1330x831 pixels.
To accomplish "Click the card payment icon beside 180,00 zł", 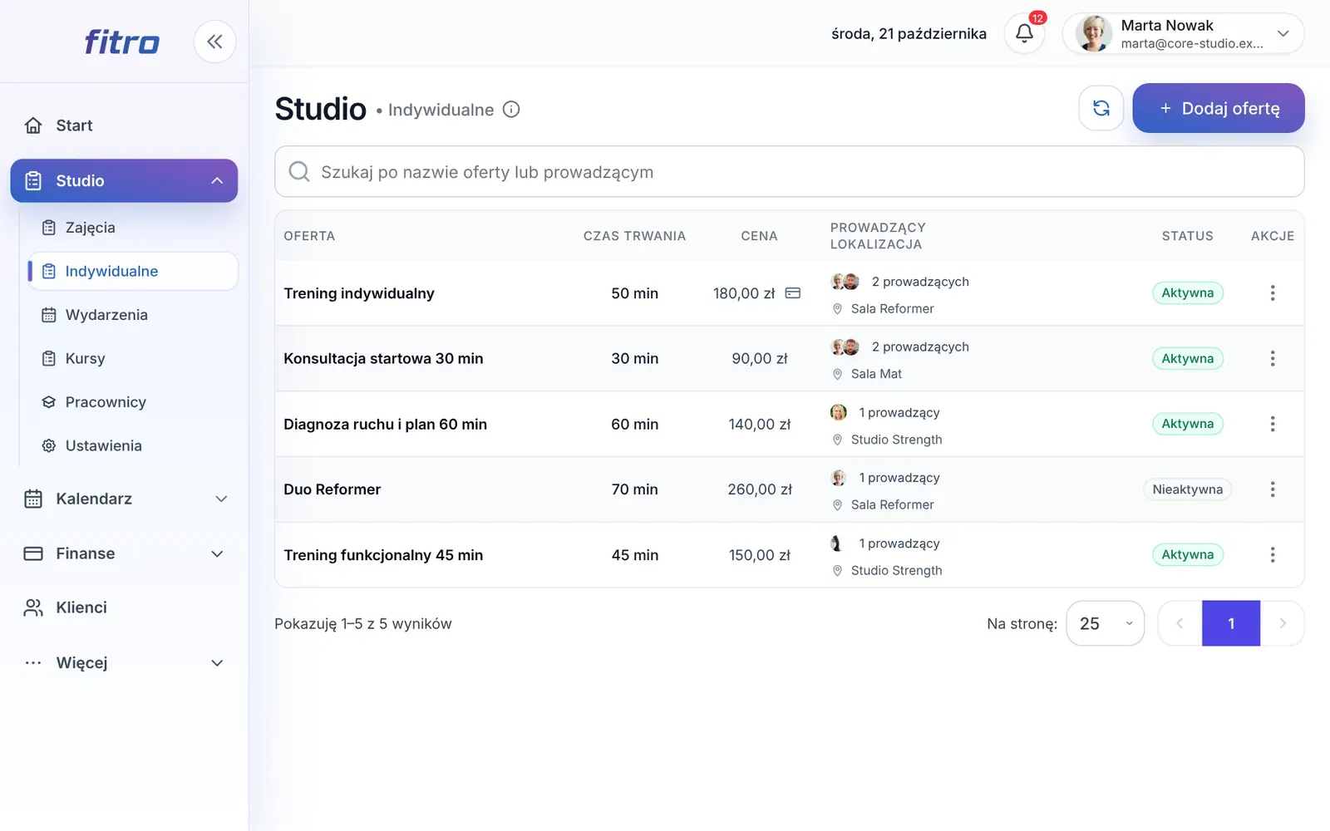I will [x=793, y=293].
